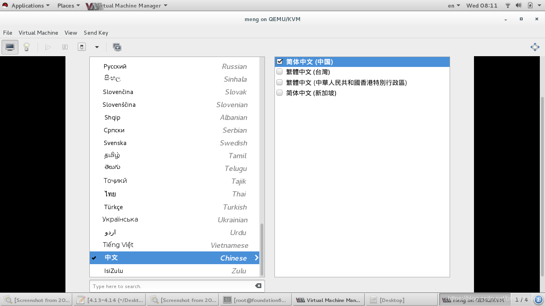The width and height of the screenshot is (545, 306).
Task: Open shutdown options dropdown arrow
Action: tap(97, 47)
